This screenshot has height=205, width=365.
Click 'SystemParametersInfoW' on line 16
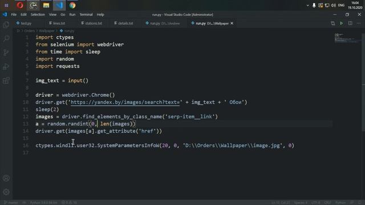(128, 146)
